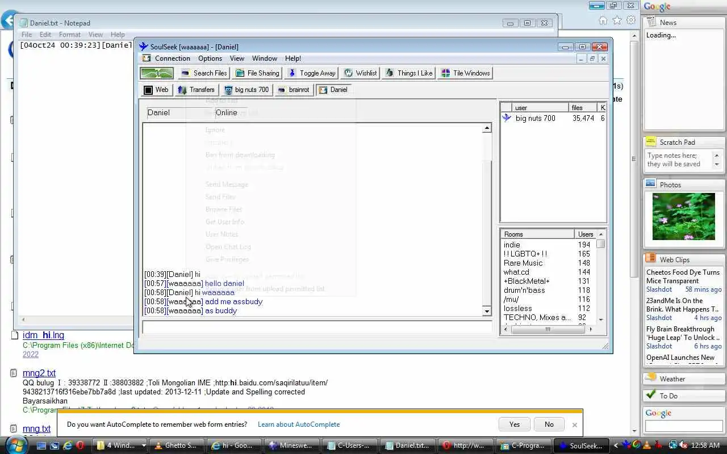The height and width of the screenshot is (454, 727).
Task: Open the mng.txt search result link
Action: 36,428
